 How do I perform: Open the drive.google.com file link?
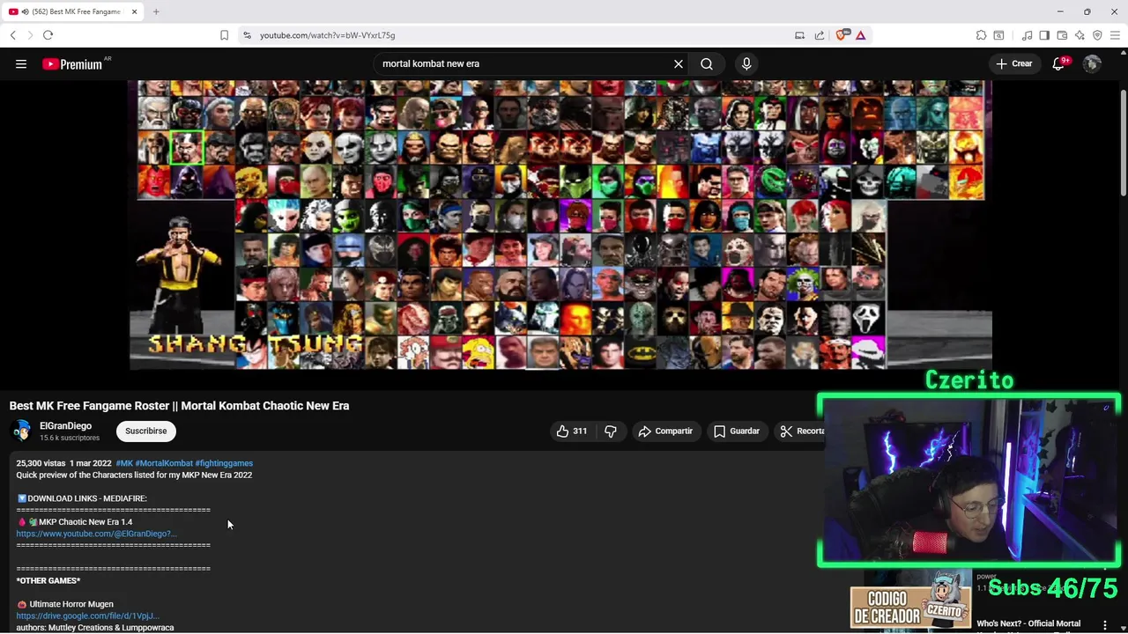pyautogui.click(x=86, y=616)
